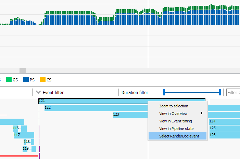Image resolution: width=240 pixels, height=159 pixels.
Task: Expand the Event filter chevron
Action: 38,92
